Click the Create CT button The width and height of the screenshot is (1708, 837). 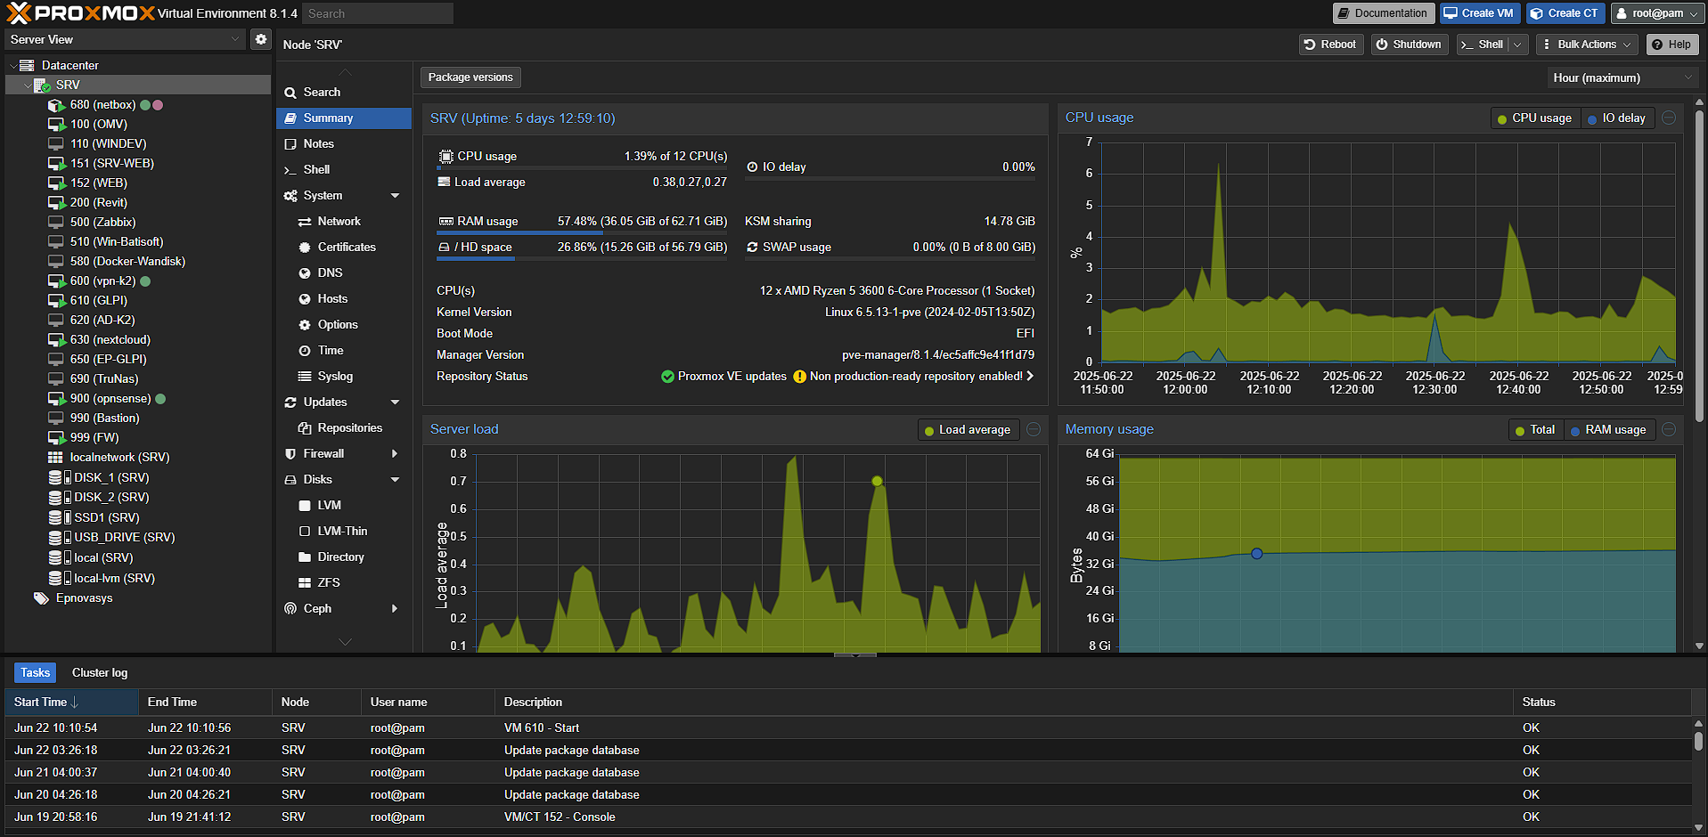coord(1565,13)
